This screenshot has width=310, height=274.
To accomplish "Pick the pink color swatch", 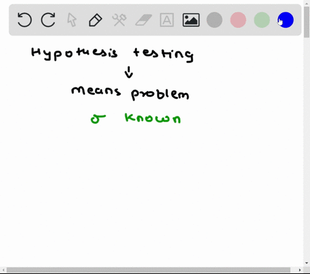I will click(238, 20).
